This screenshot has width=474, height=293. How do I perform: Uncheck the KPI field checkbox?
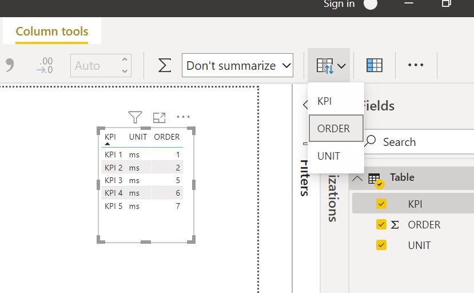381,204
